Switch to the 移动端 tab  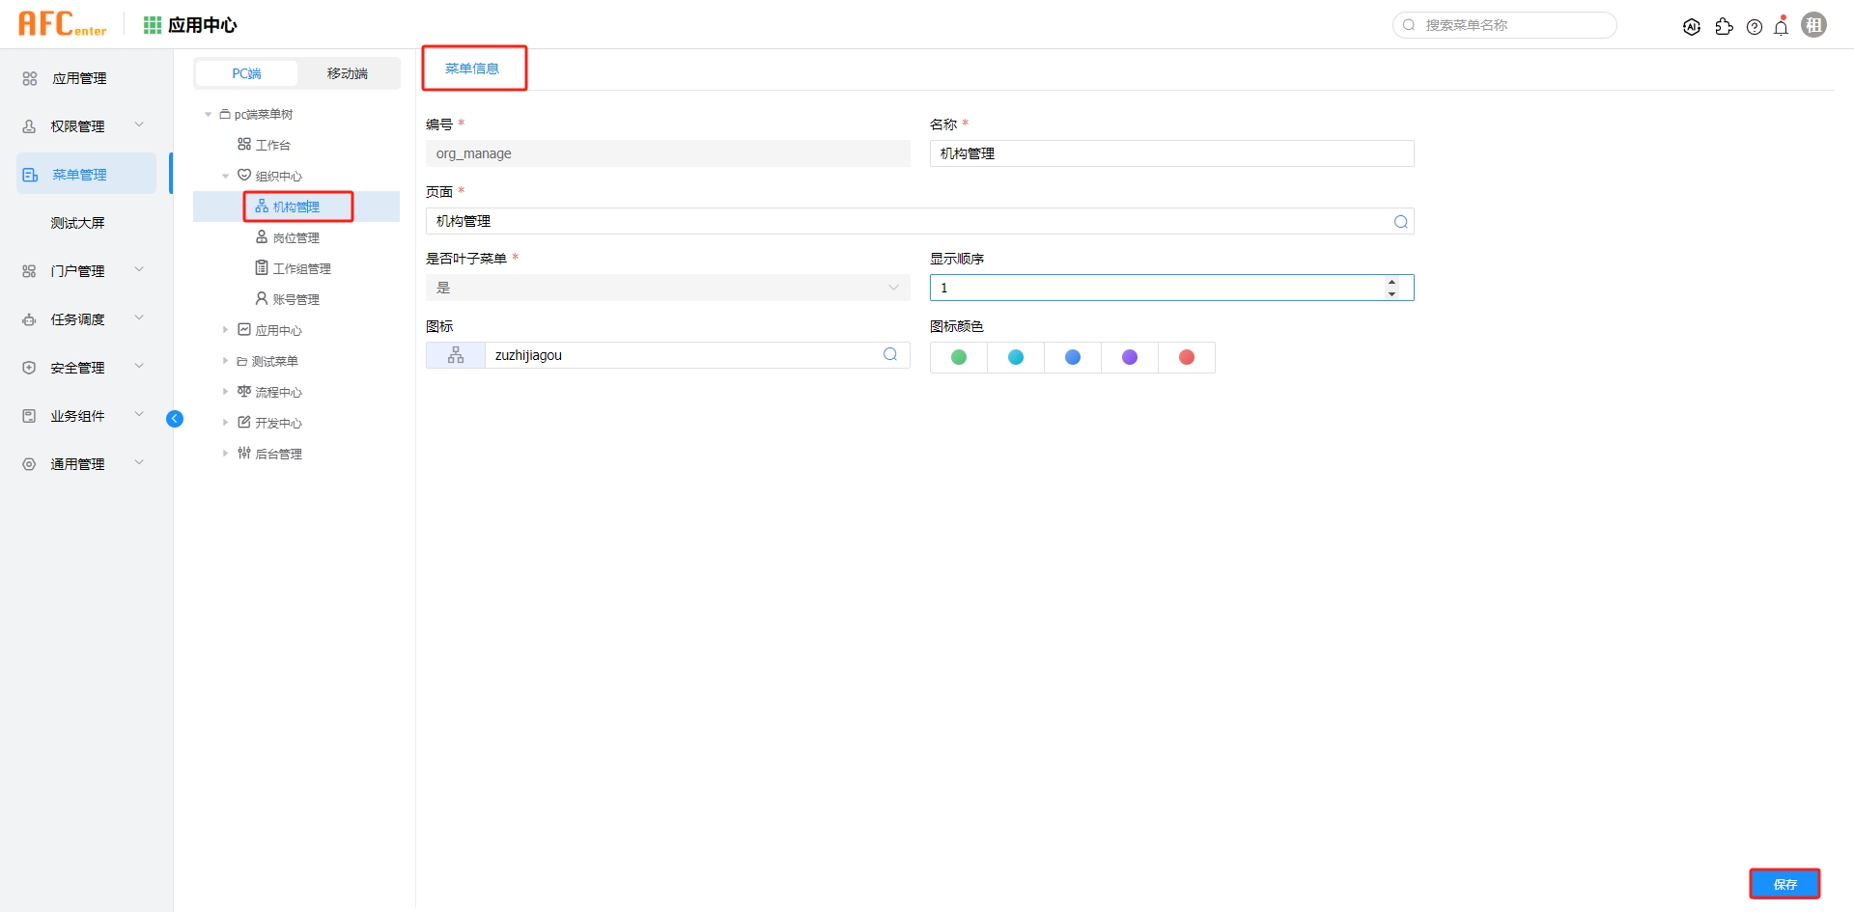[348, 73]
